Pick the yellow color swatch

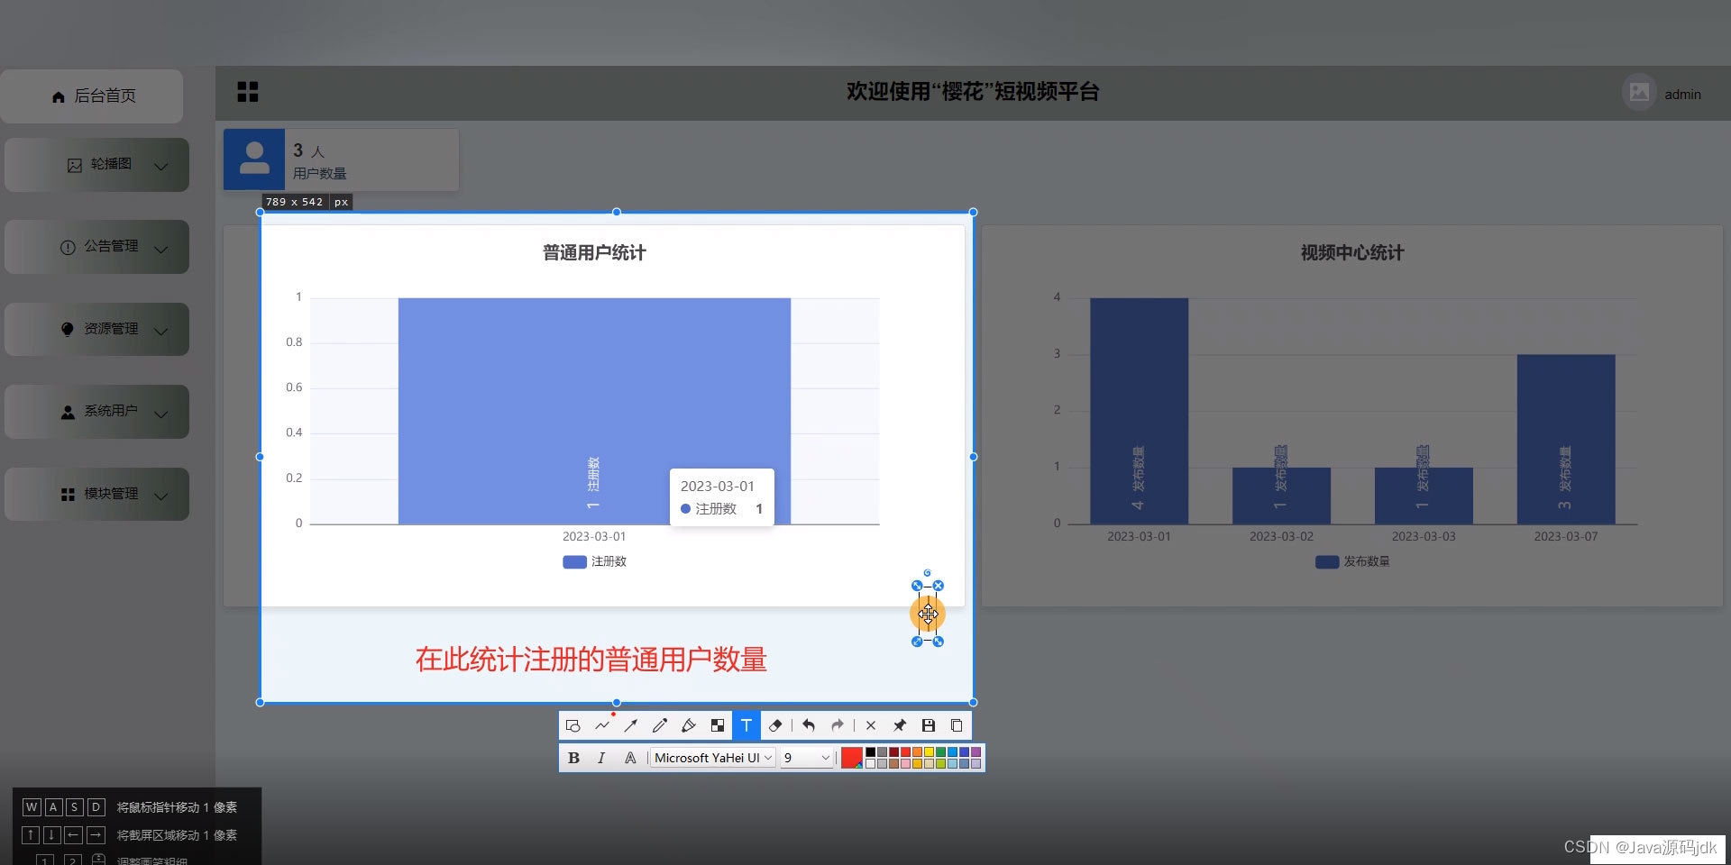929,752
